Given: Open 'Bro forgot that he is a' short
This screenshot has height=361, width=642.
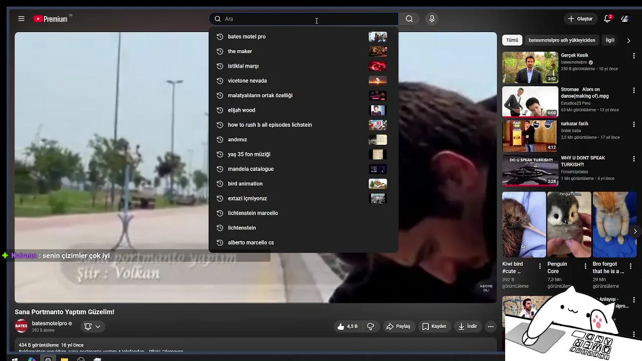Looking at the screenshot, I should [614, 225].
